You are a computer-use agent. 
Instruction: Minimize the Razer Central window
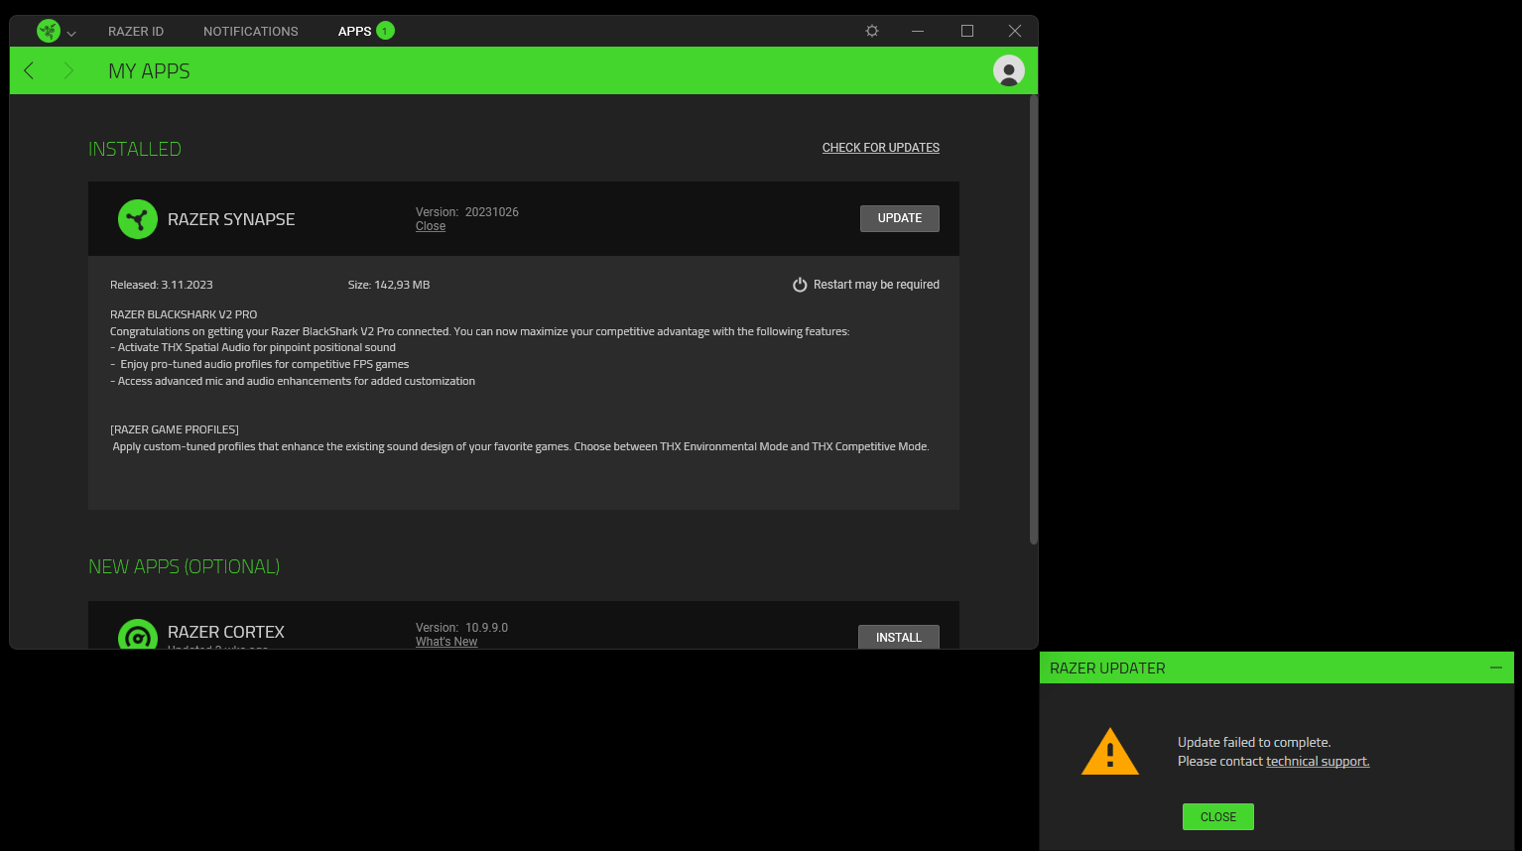(x=918, y=31)
